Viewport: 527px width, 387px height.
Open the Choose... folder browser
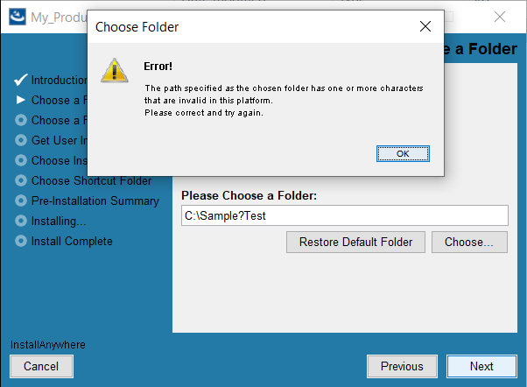[469, 242]
